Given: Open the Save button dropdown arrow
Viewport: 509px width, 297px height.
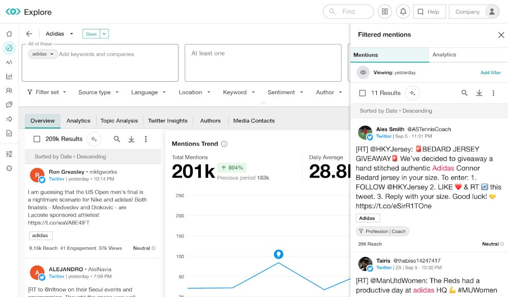Looking at the screenshot, I should tap(104, 34).
